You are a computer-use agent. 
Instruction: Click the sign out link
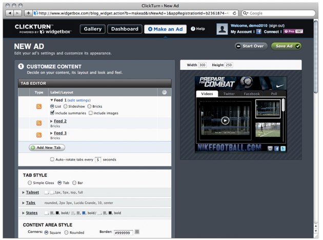[x=277, y=26]
